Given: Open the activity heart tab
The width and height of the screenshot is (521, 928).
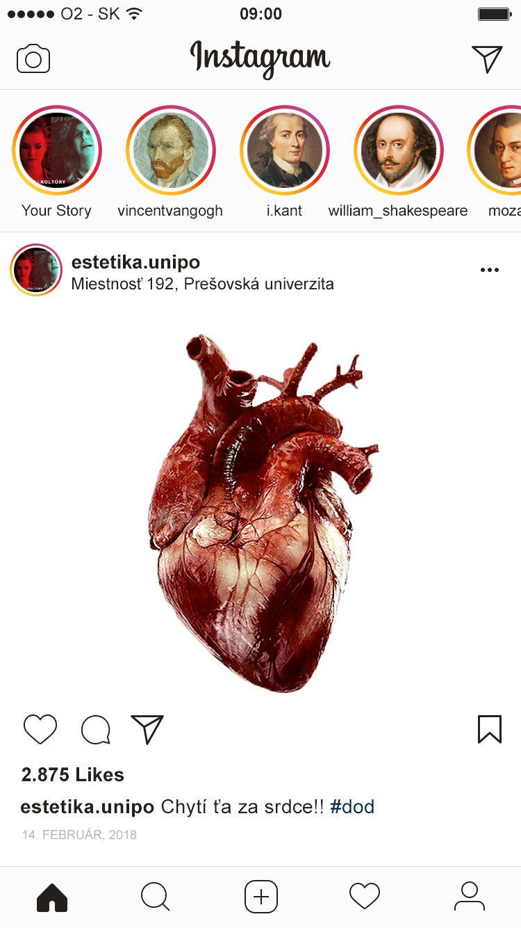Looking at the screenshot, I should pyautogui.click(x=365, y=896).
